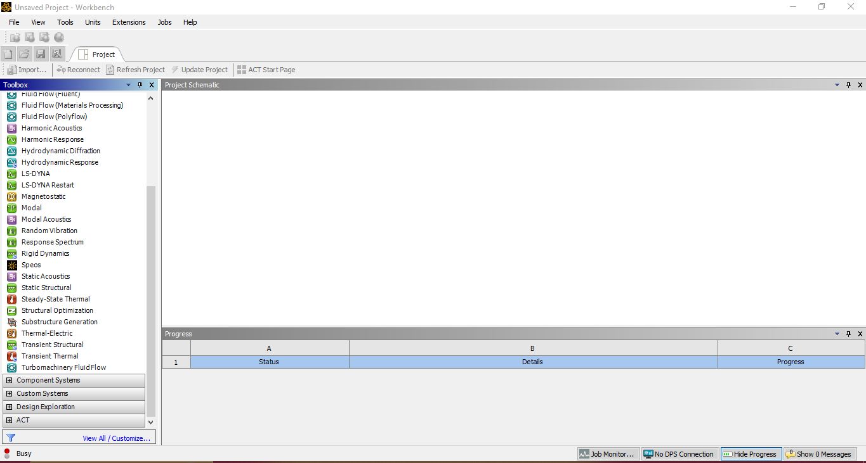Image resolution: width=866 pixels, height=463 pixels.
Task: Open the View menu
Action: (x=38, y=22)
